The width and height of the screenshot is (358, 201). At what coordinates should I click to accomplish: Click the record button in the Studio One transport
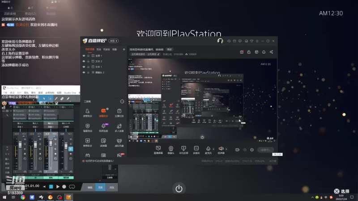pos(64,187)
